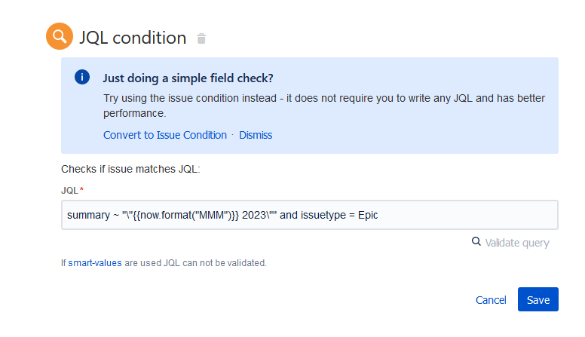The width and height of the screenshot is (585, 337).
Task: Click the "Checks if issue matches JQL:" text
Action: point(130,170)
